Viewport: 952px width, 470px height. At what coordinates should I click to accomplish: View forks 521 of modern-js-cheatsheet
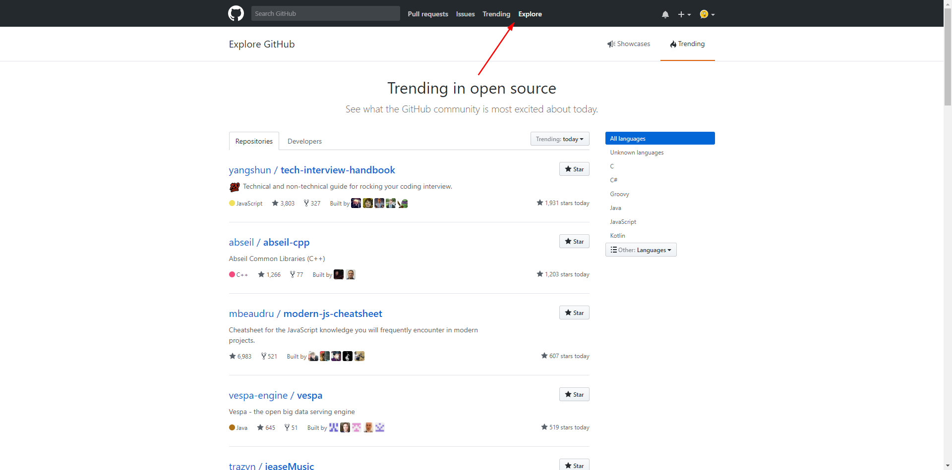tap(269, 356)
